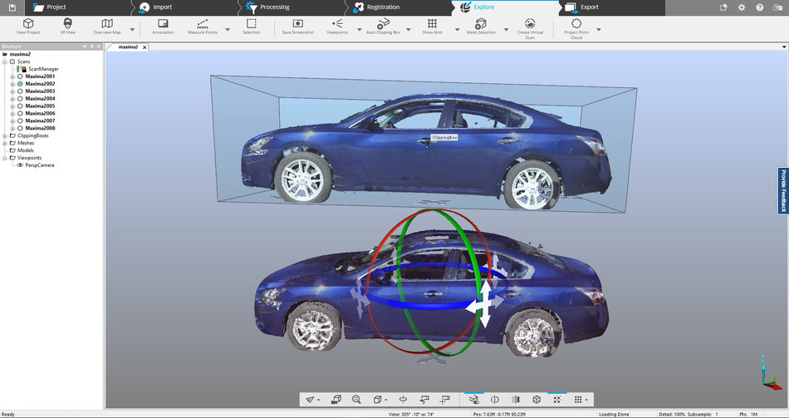This screenshot has height=418, width=789.
Task: Select the Annotation tool
Action: (163, 25)
